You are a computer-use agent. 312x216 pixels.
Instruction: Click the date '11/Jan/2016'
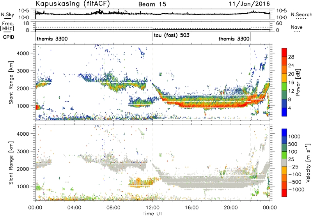(249, 4)
